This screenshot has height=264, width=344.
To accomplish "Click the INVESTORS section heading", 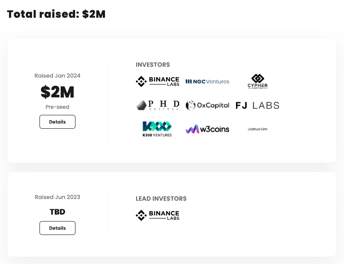I will (153, 65).
